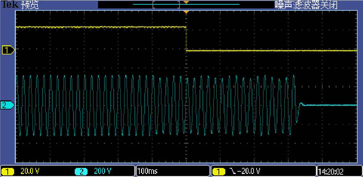Click the flat cyan trace after oscillation stops
This screenshot has height=177, width=363.
click(330, 105)
